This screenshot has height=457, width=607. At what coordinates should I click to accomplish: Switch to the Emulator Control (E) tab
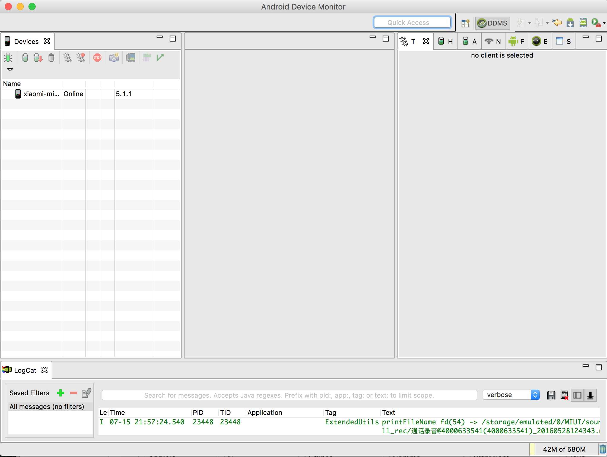point(540,42)
